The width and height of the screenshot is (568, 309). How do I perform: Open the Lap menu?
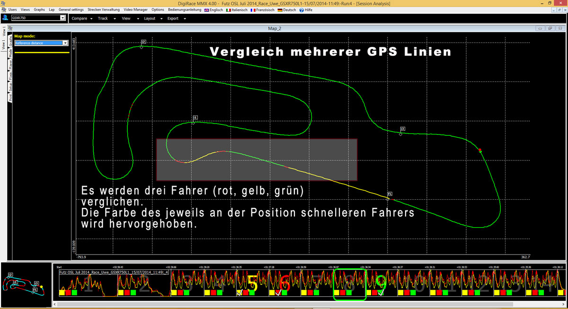pos(52,9)
